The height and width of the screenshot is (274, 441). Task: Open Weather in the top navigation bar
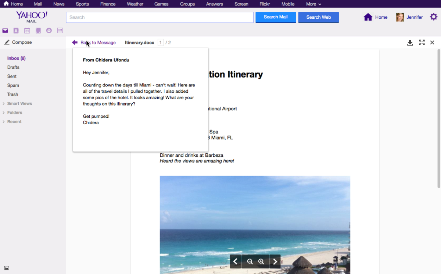[135, 4]
